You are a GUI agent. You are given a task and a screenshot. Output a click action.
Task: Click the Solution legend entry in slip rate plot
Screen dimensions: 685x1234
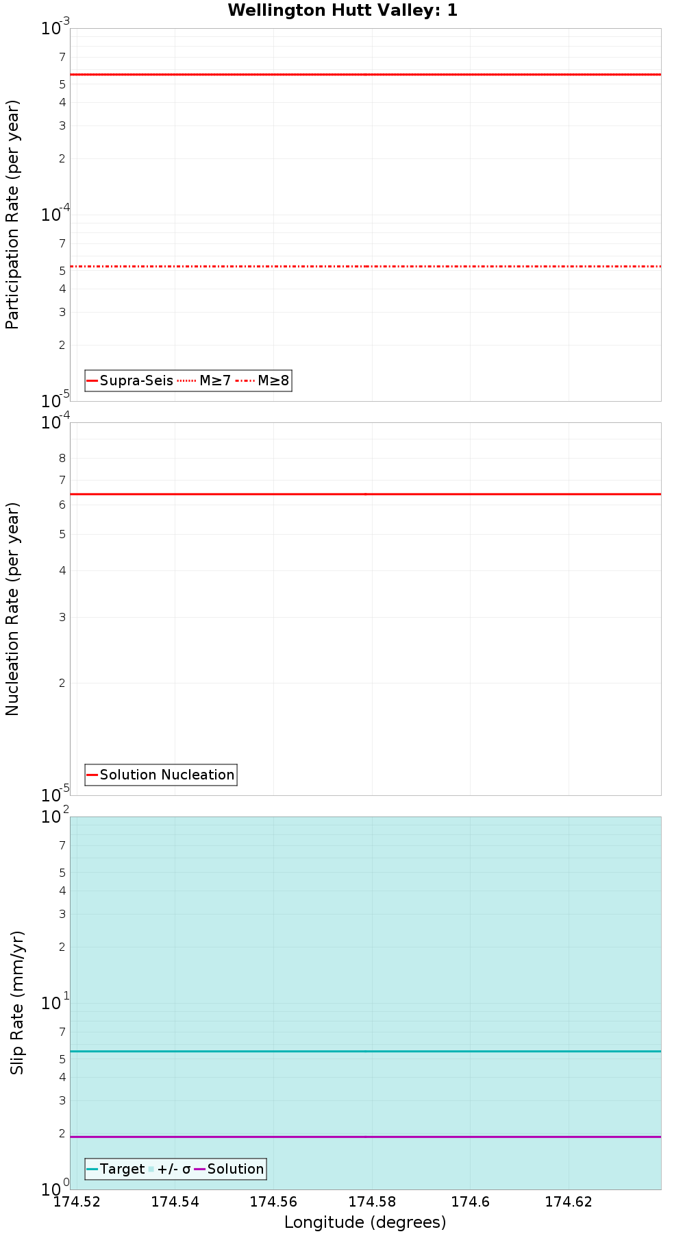click(x=229, y=1169)
